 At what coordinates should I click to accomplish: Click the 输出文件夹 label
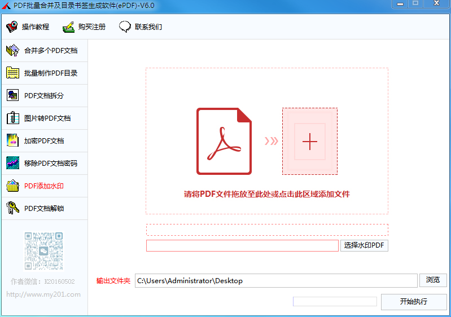(x=113, y=281)
